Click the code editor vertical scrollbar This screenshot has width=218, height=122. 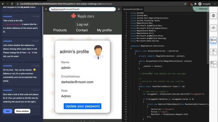tap(208, 37)
